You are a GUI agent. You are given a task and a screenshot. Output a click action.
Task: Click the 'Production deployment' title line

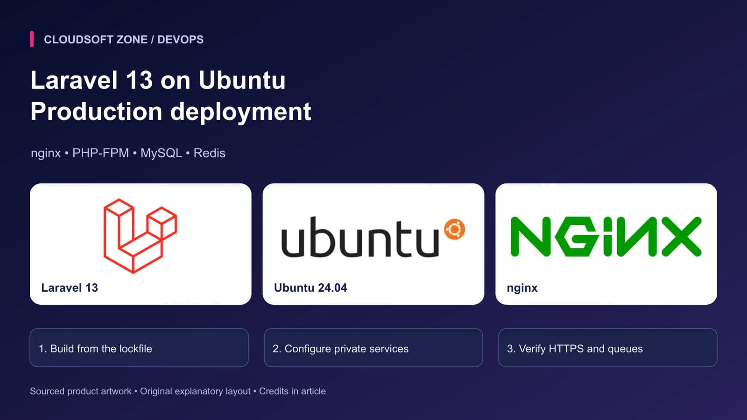pyautogui.click(x=171, y=112)
